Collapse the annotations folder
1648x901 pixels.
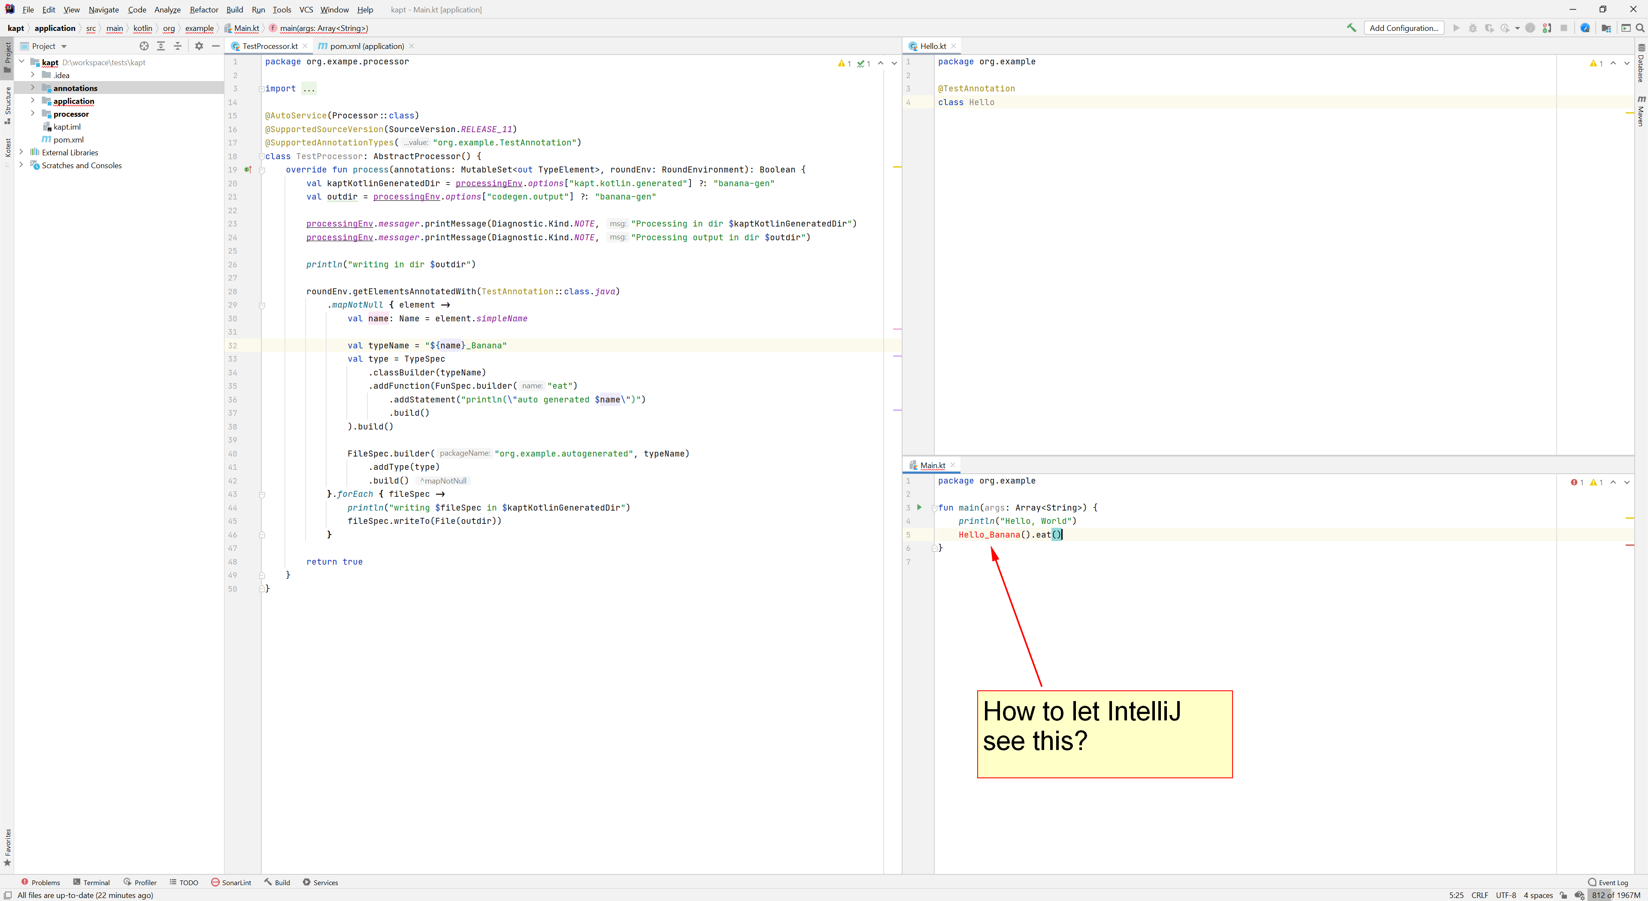pos(33,88)
